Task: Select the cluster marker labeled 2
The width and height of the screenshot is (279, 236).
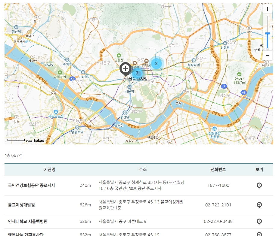Action: click(156, 63)
